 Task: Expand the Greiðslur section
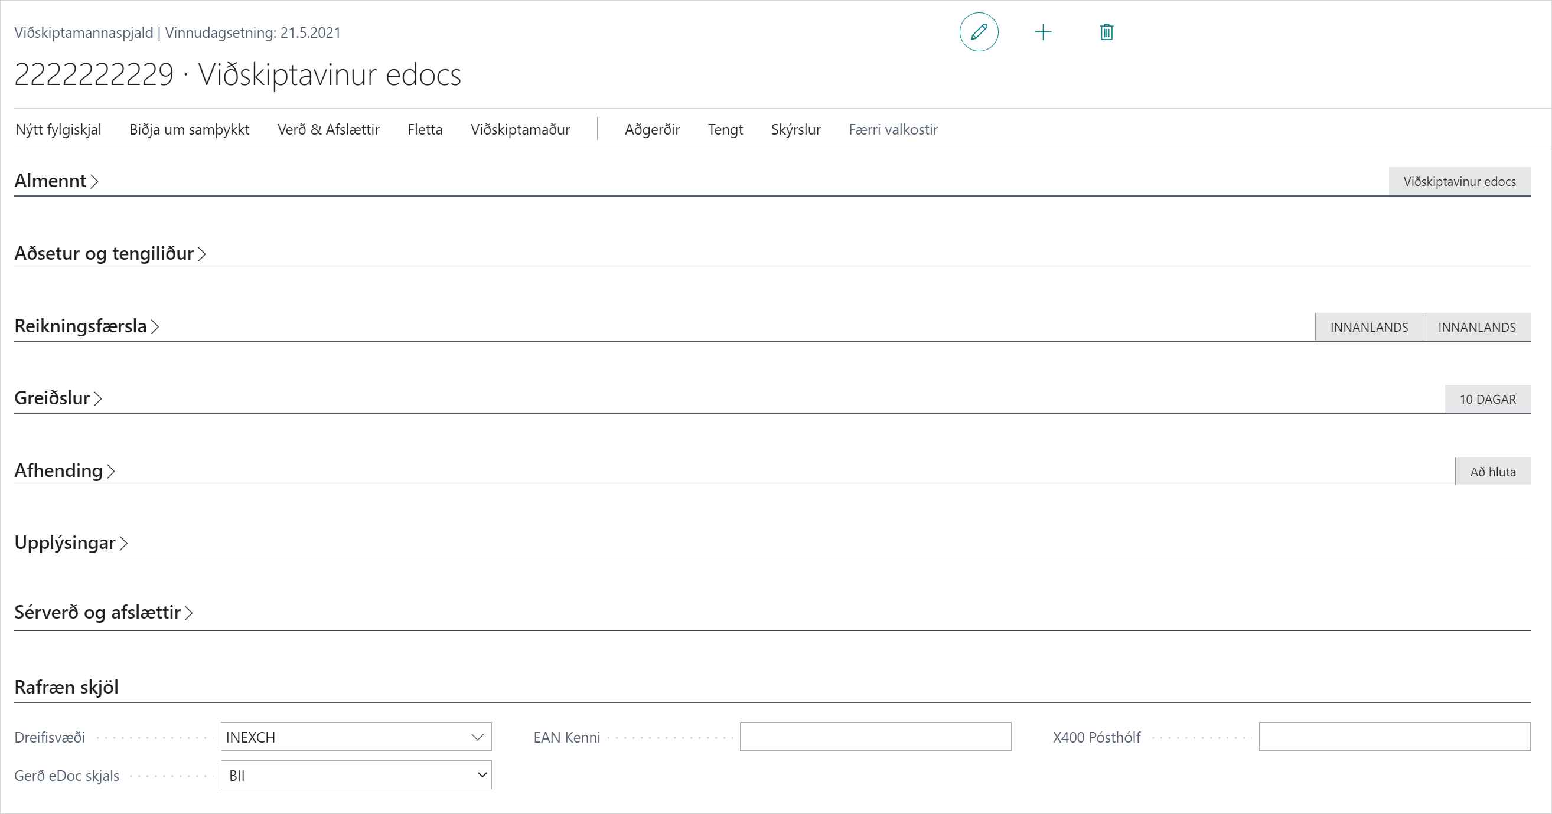[x=58, y=398]
